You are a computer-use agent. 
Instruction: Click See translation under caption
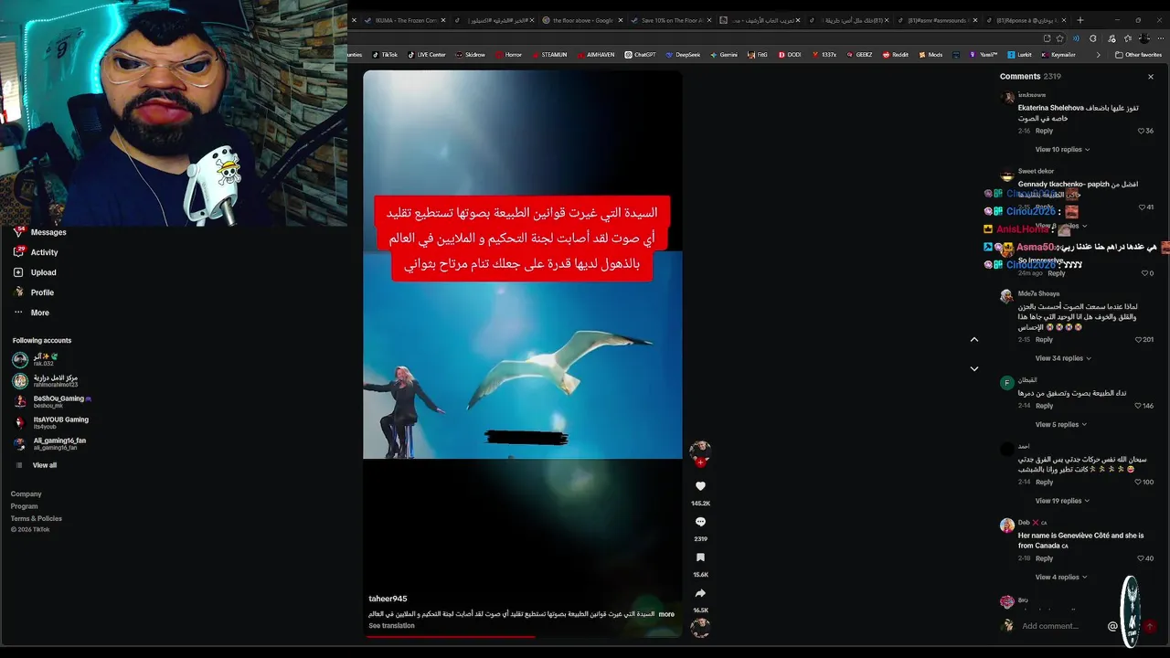391,626
